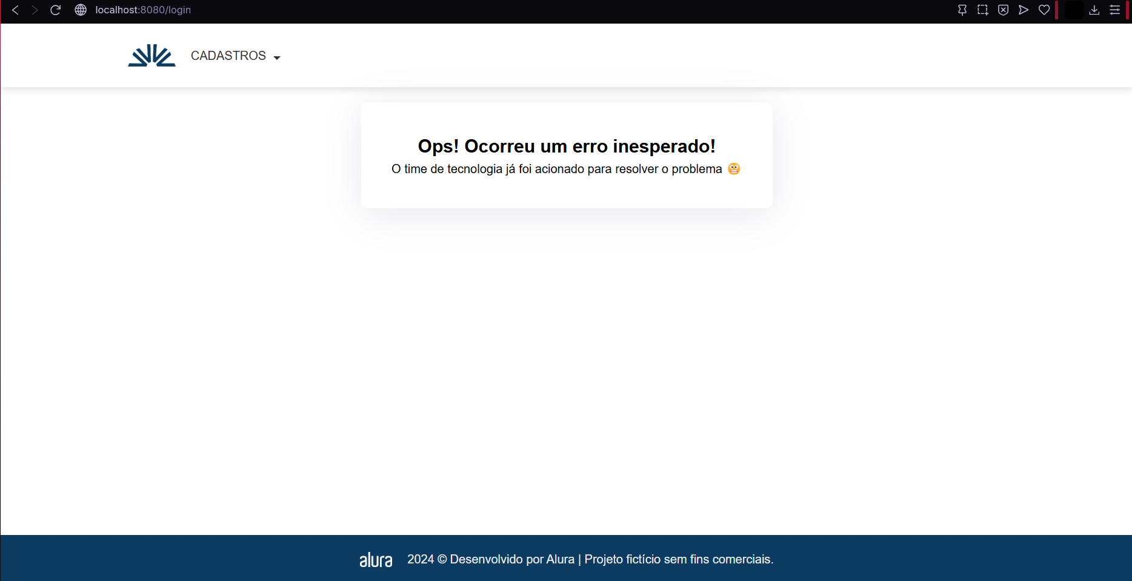Screen dimensions: 1132x581
Task: Click the footer copyright text
Action: pyautogui.click(x=591, y=559)
